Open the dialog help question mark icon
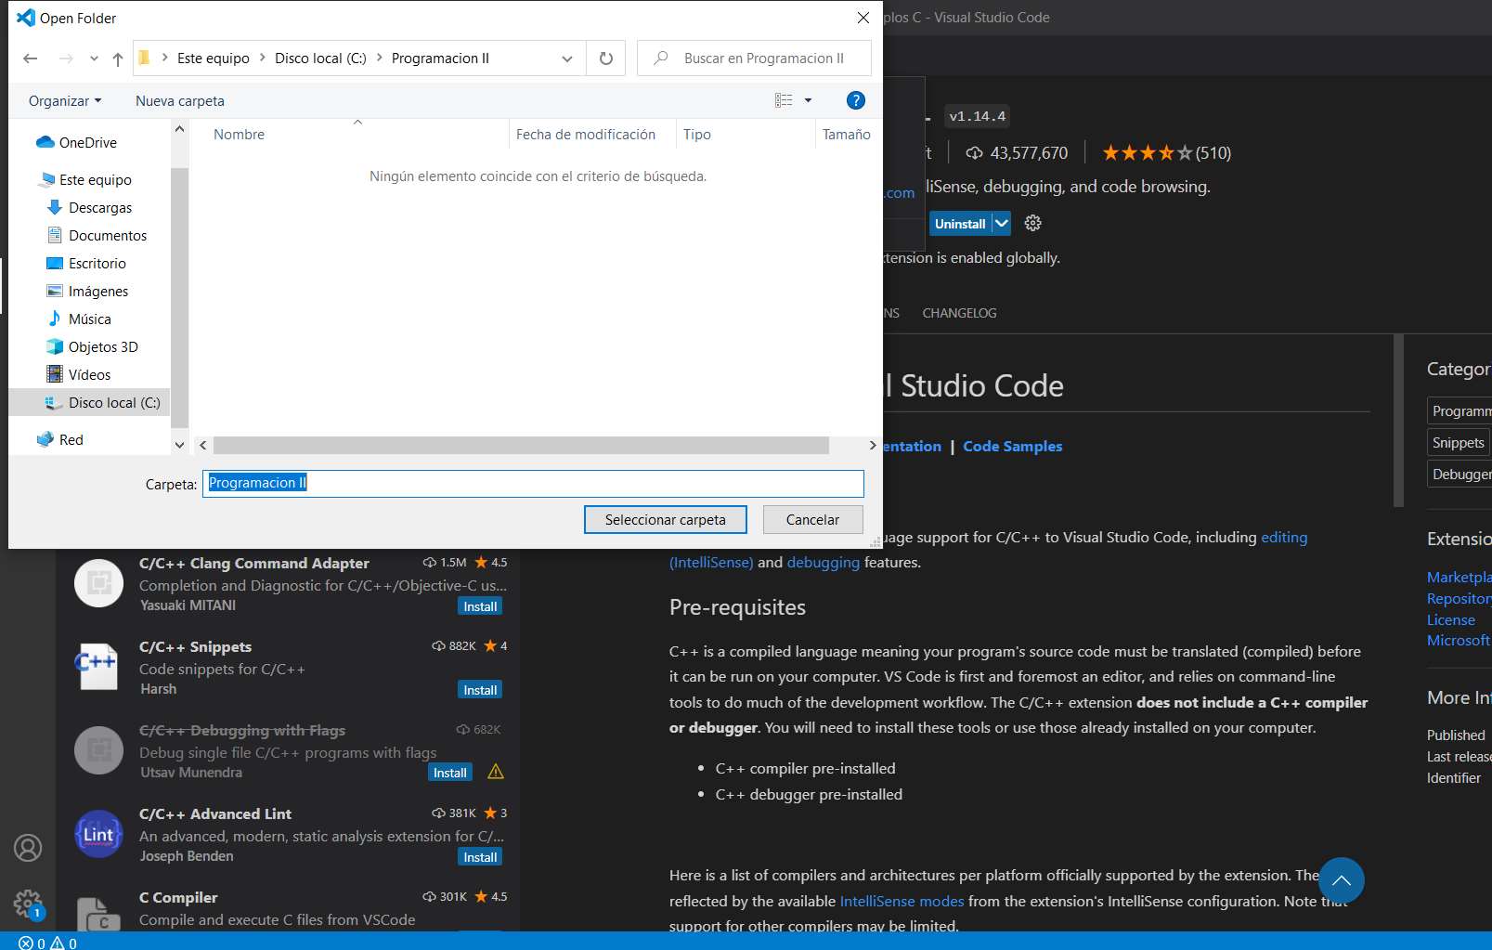The width and height of the screenshot is (1492, 950). coord(855,100)
